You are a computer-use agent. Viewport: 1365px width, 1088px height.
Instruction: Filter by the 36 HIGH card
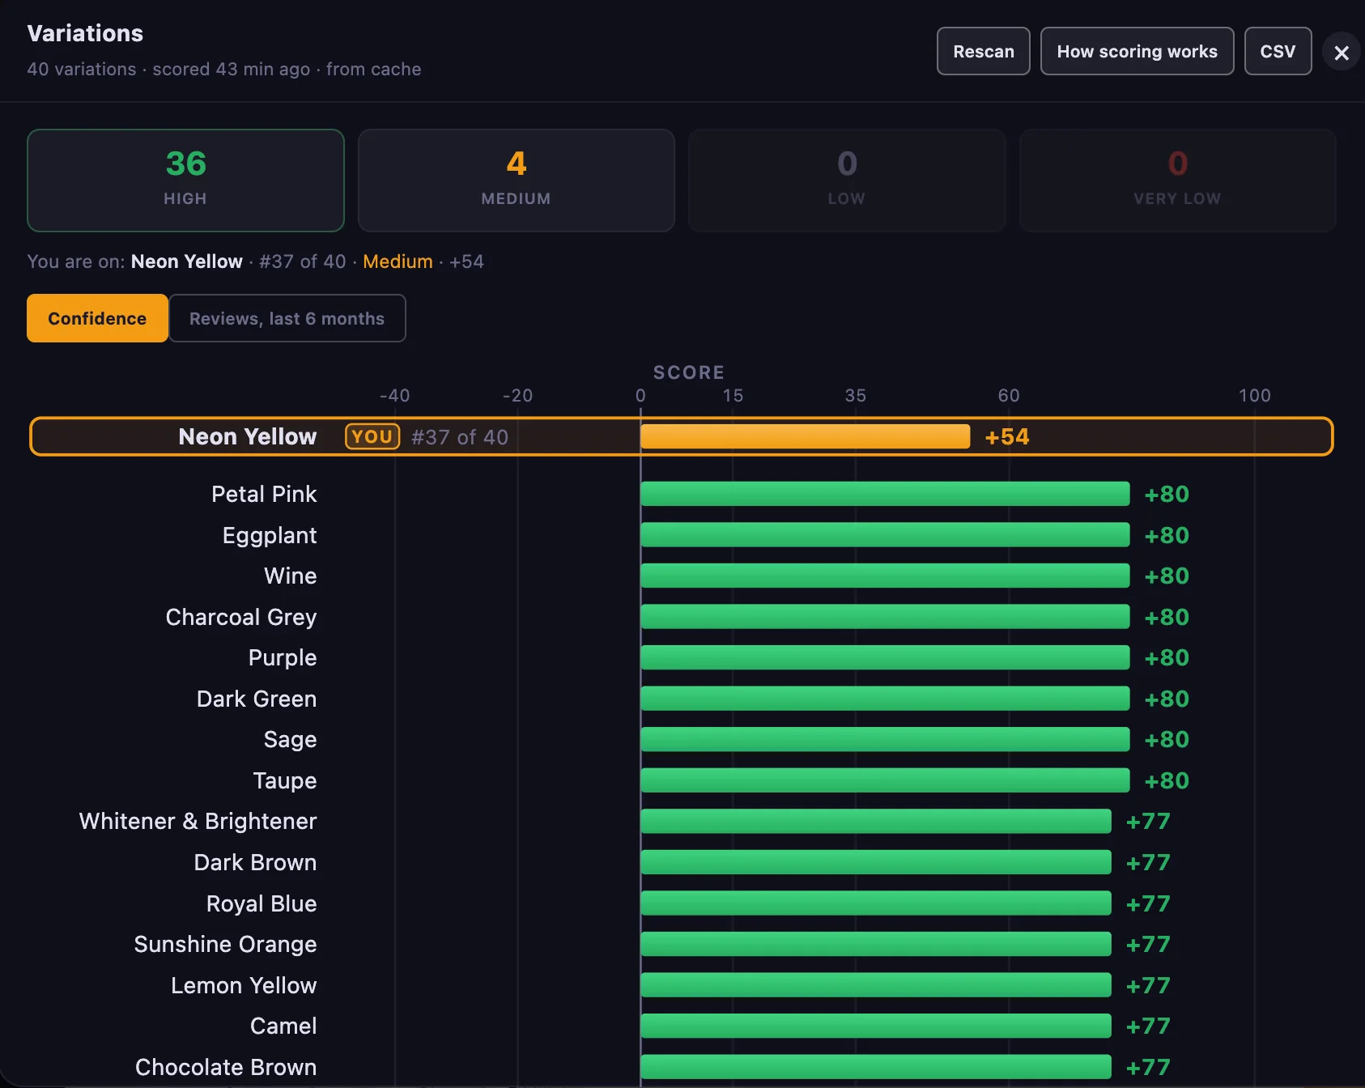click(x=185, y=181)
